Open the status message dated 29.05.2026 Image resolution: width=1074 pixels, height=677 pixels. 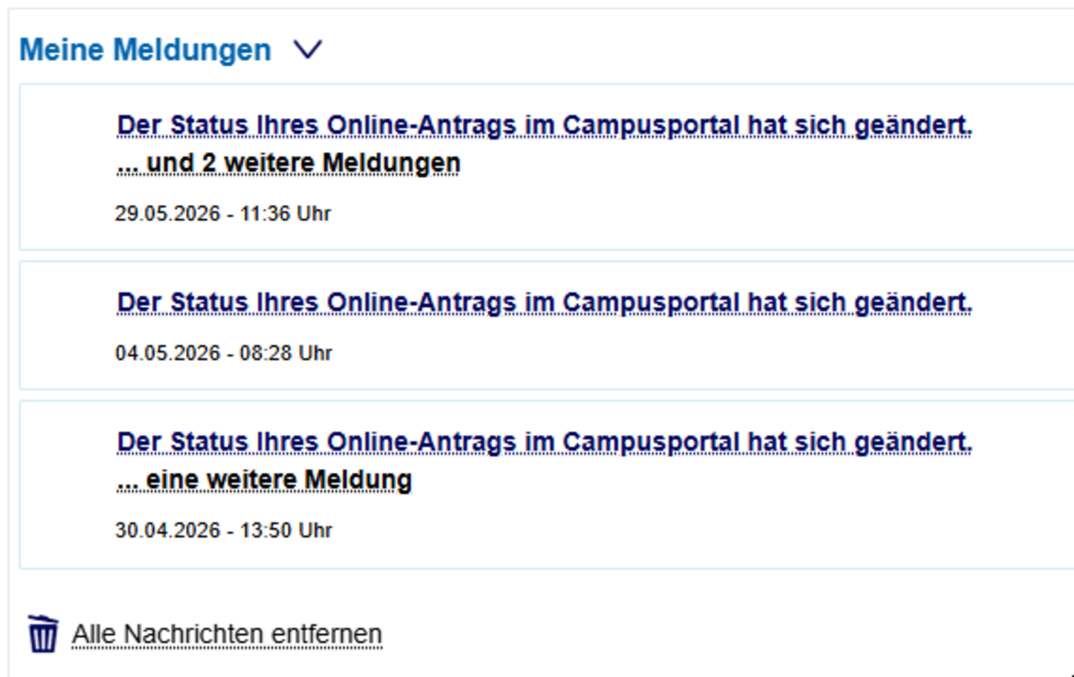pyautogui.click(x=544, y=126)
